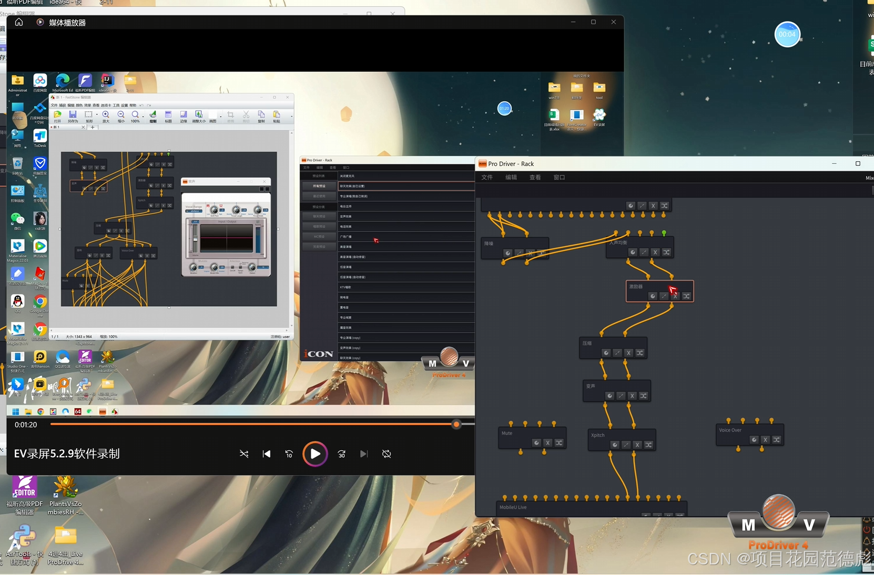This screenshot has width=874, height=575.
Task: Click the 人声均衡 module's knob icon
Action: pos(633,252)
